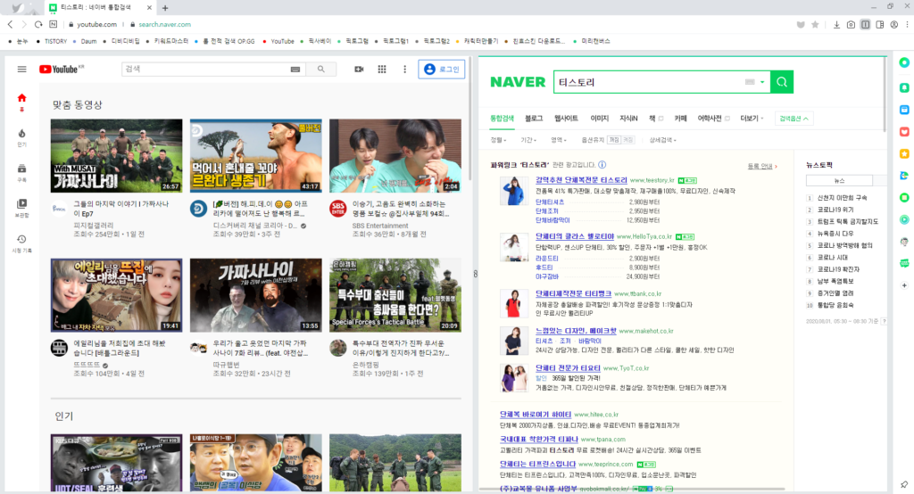Open Naver search box autocomplete arrow
The height and width of the screenshot is (494, 914).
coord(762,82)
